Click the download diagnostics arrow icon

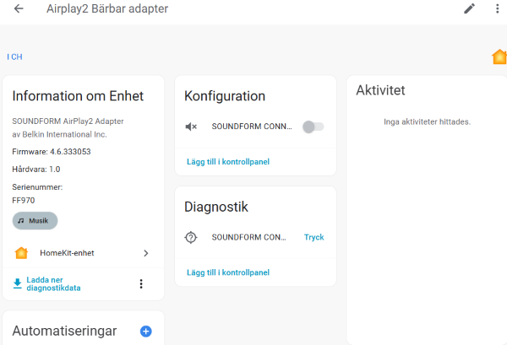[18, 283]
